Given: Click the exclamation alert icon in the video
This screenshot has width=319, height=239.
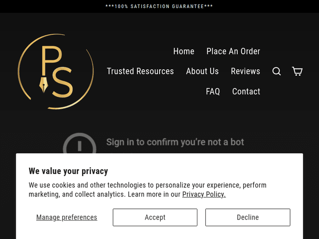Looking at the screenshot, I should [80, 145].
